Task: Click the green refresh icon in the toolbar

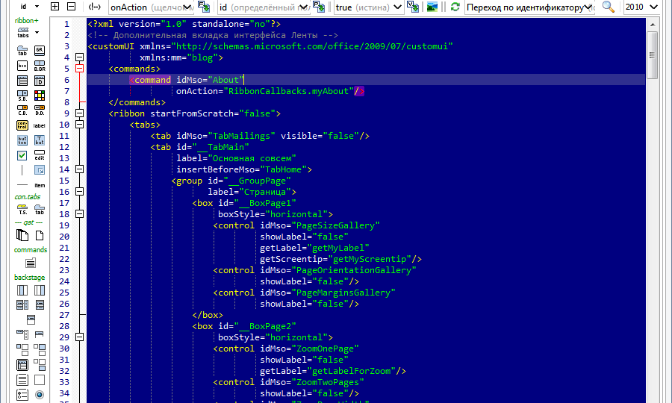Action: (455, 7)
